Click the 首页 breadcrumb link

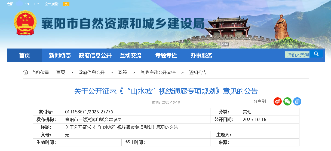61,72
